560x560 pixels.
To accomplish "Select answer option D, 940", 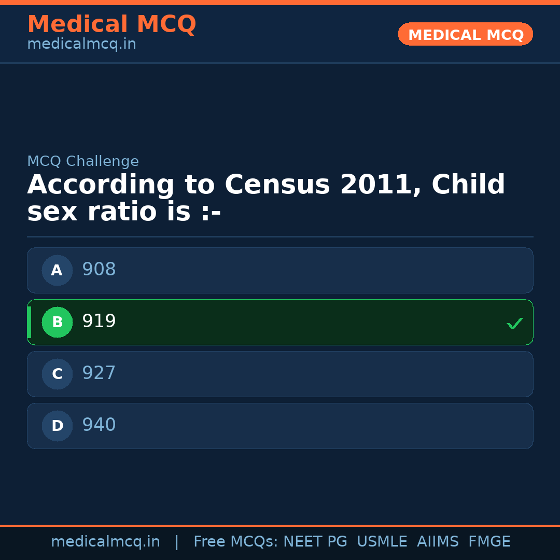I will click(x=280, y=426).
